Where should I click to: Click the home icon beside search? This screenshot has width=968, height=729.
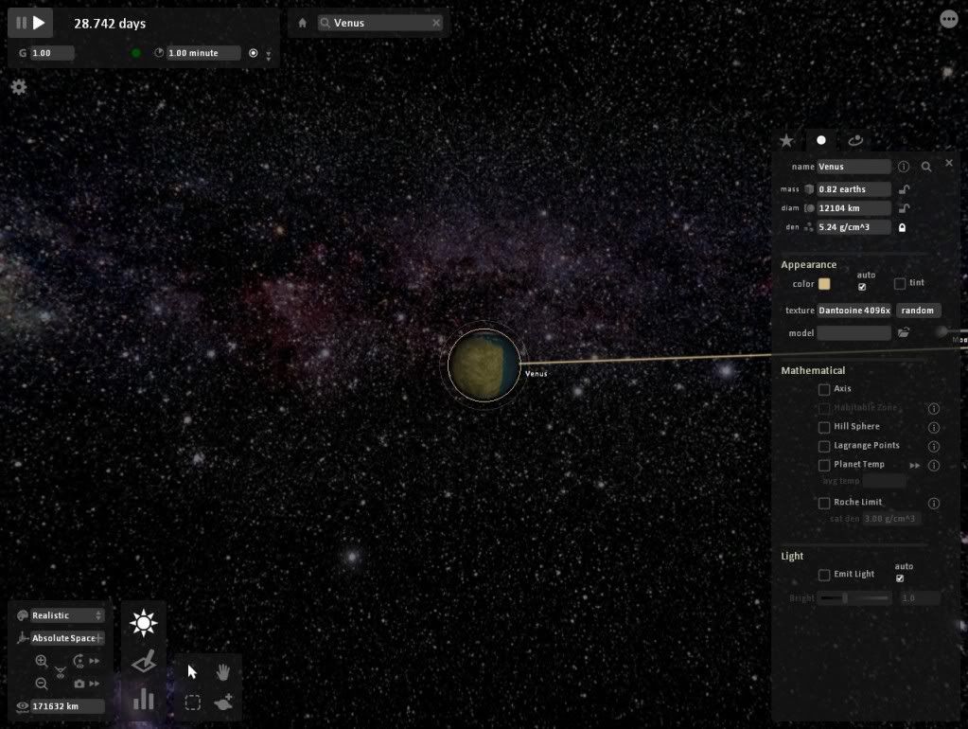pyautogui.click(x=303, y=23)
